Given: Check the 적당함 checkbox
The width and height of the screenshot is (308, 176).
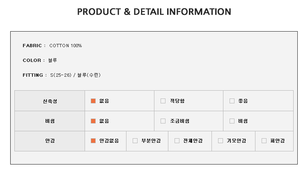Looking at the screenshot, I should click(x=163, y=101).
